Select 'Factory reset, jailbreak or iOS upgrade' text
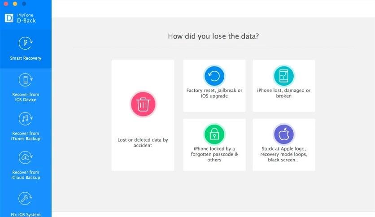Viewport: 375px width, 217px height. coord(214,93)
